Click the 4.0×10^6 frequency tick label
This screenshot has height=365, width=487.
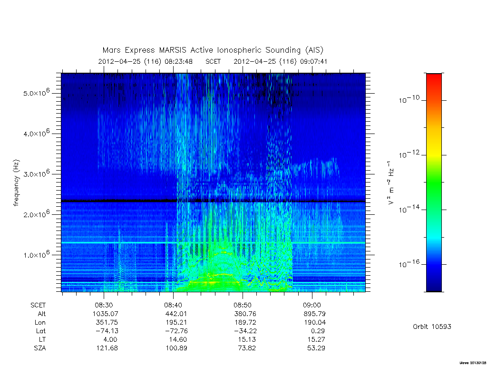36,133
